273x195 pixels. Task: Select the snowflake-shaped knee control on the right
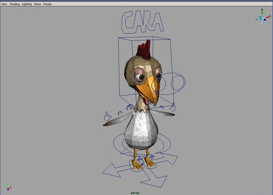pos(152,157)
